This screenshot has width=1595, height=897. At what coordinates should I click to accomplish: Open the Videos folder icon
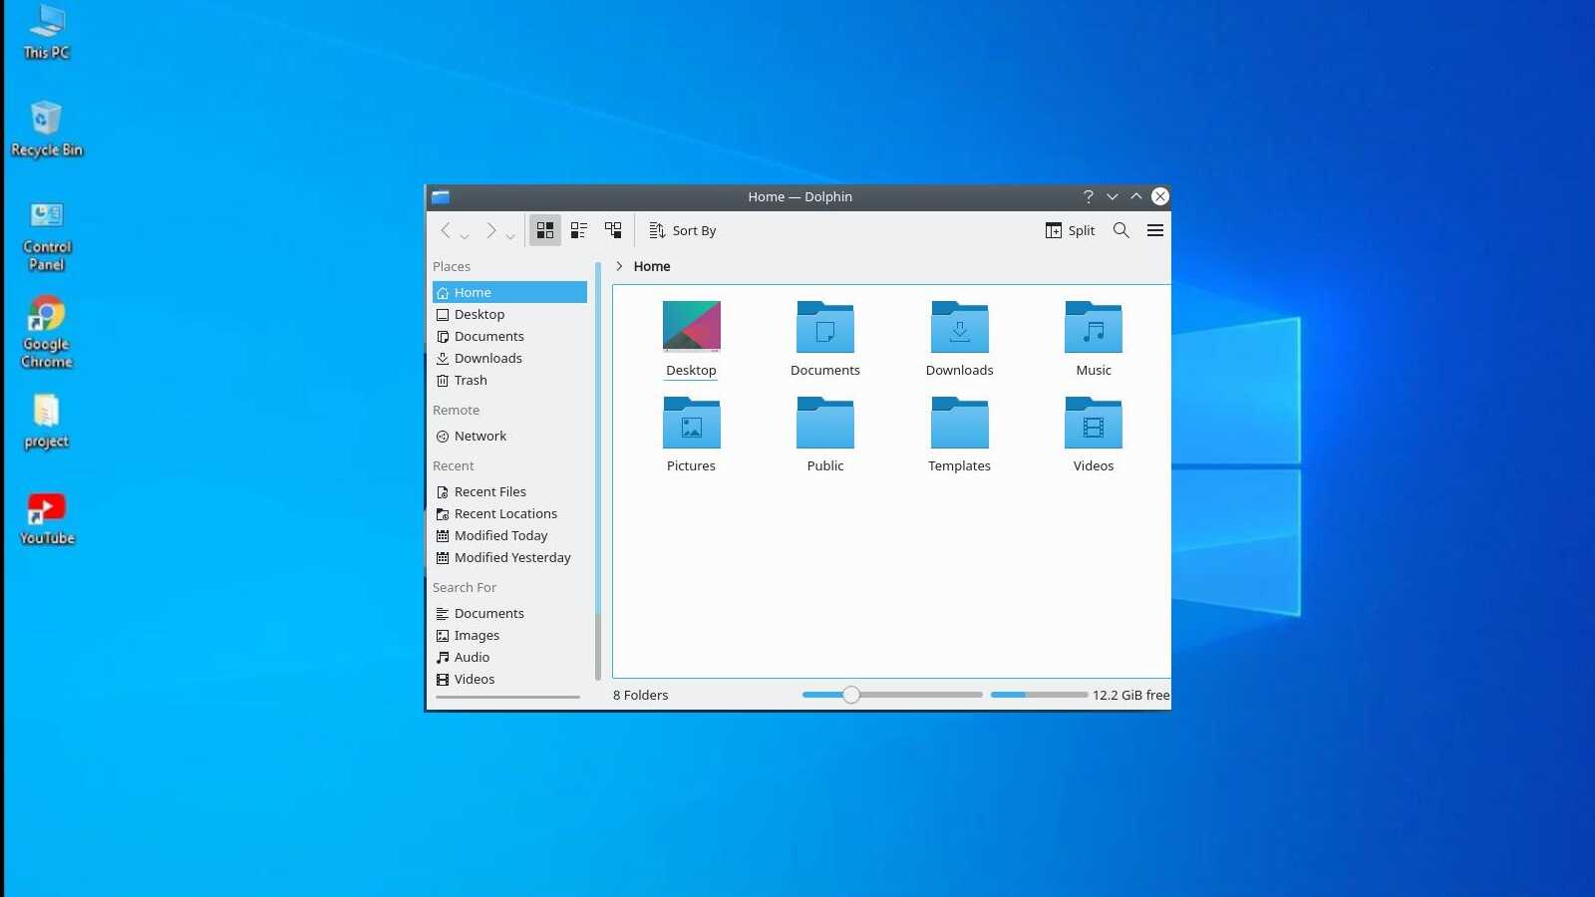[x=1093, y=424]
